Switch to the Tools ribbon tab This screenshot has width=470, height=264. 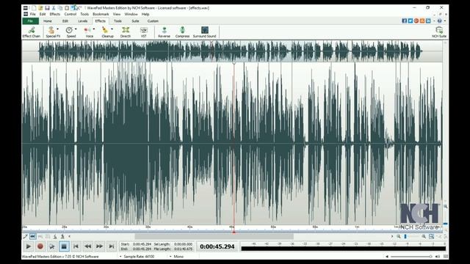coord(117,21)
